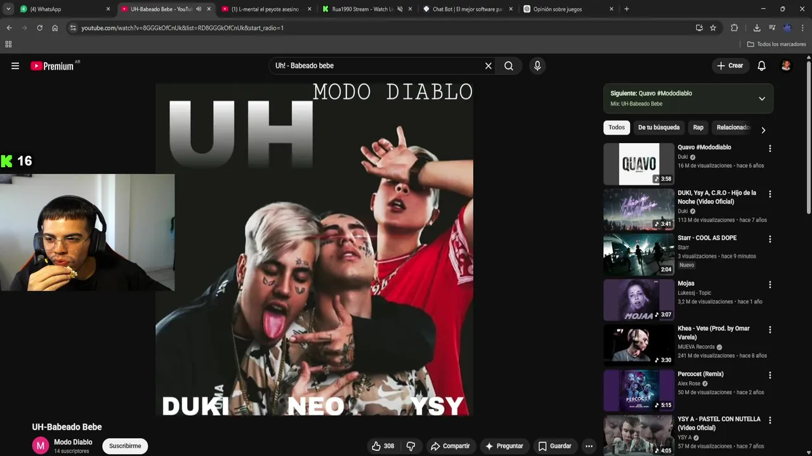Mute the UH-Babeado Bebe tab audio
The height and width of the screenshot is (456, 812).
coord(199,9)
